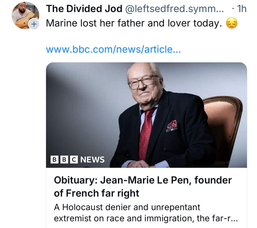Open The Divided Jod's profile avatar

25,16
